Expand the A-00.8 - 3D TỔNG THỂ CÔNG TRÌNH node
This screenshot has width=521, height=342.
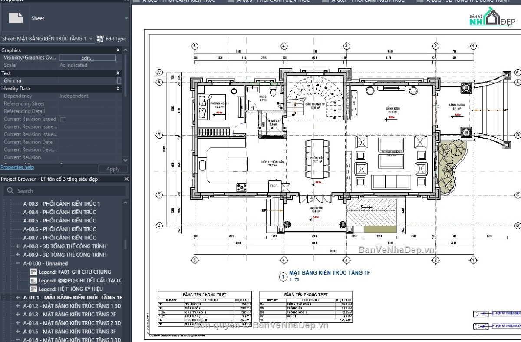(x=18, y=246)
